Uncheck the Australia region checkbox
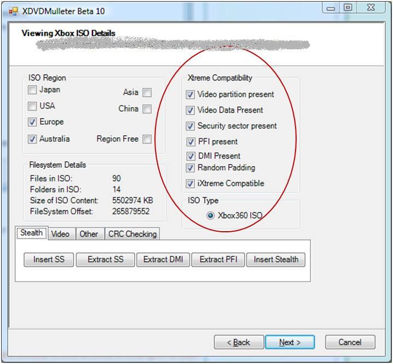The width and height of the screenshot is (393, 364). (x=32, y=139)
